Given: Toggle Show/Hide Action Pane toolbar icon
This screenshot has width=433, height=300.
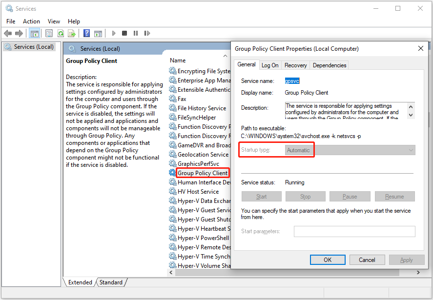Looking at the screenshot, I should pyautogui.click(x=98, y=33).
